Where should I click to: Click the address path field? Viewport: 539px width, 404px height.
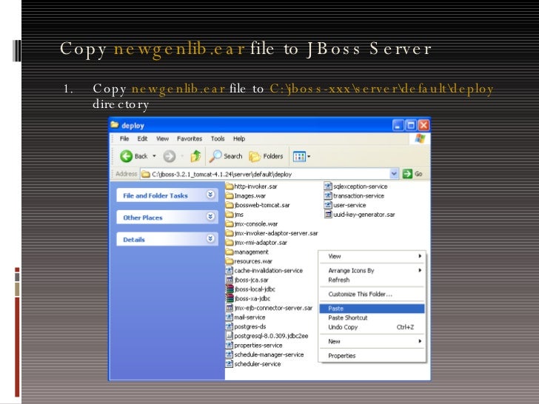(x=269, y=174)
